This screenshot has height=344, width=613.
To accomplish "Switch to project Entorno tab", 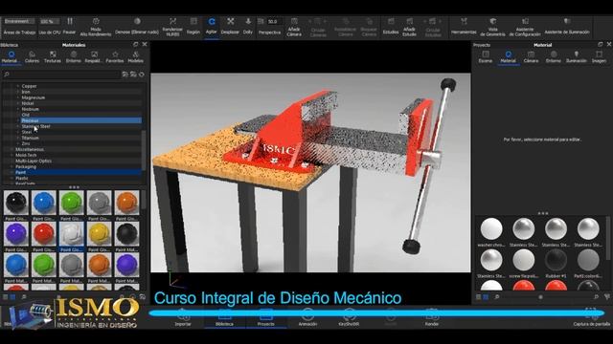I will (x=554, y=57).
